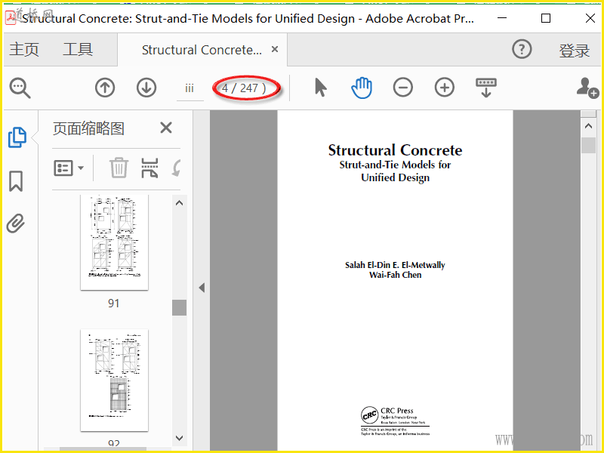Select the page 92 thumbnail
Screen dimensions: 604x453
(x=114, y=380)
